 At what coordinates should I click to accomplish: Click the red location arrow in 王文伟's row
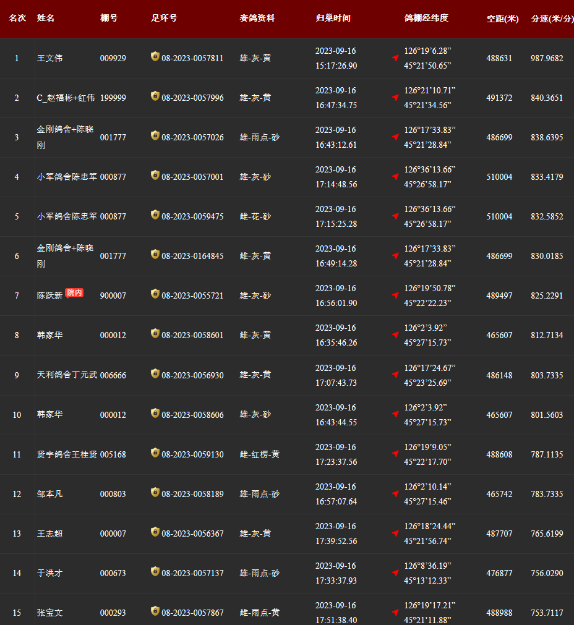click(x=395, y=58)
